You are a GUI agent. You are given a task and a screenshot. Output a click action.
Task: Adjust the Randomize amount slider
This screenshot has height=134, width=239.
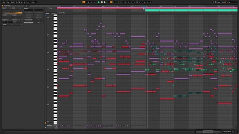39,20
